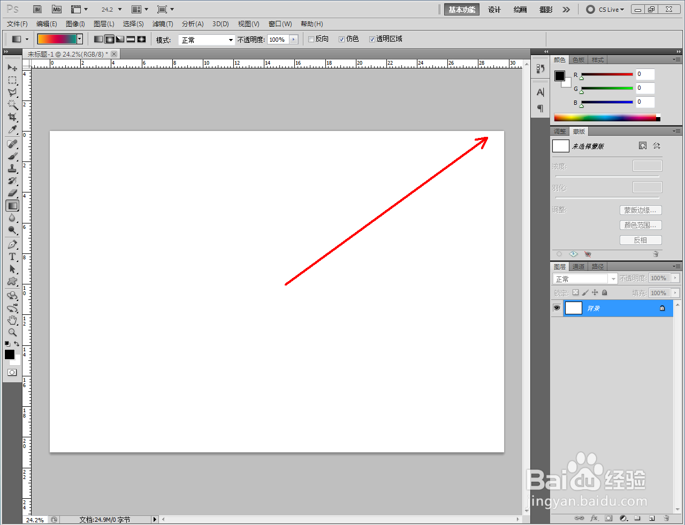Image resolution: width=685 pixels, height=525 pixels.
Task: Open the layer blend mode 正常 dropdown
Action: point(585,279)
